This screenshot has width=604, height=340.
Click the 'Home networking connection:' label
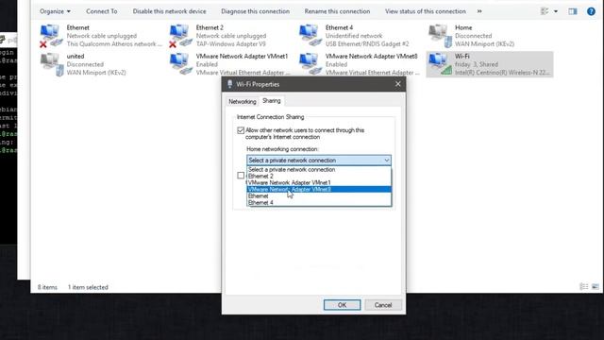(282, 149)
